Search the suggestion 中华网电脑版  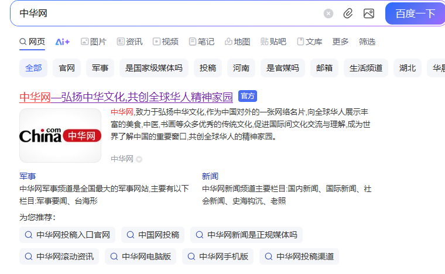141,256
